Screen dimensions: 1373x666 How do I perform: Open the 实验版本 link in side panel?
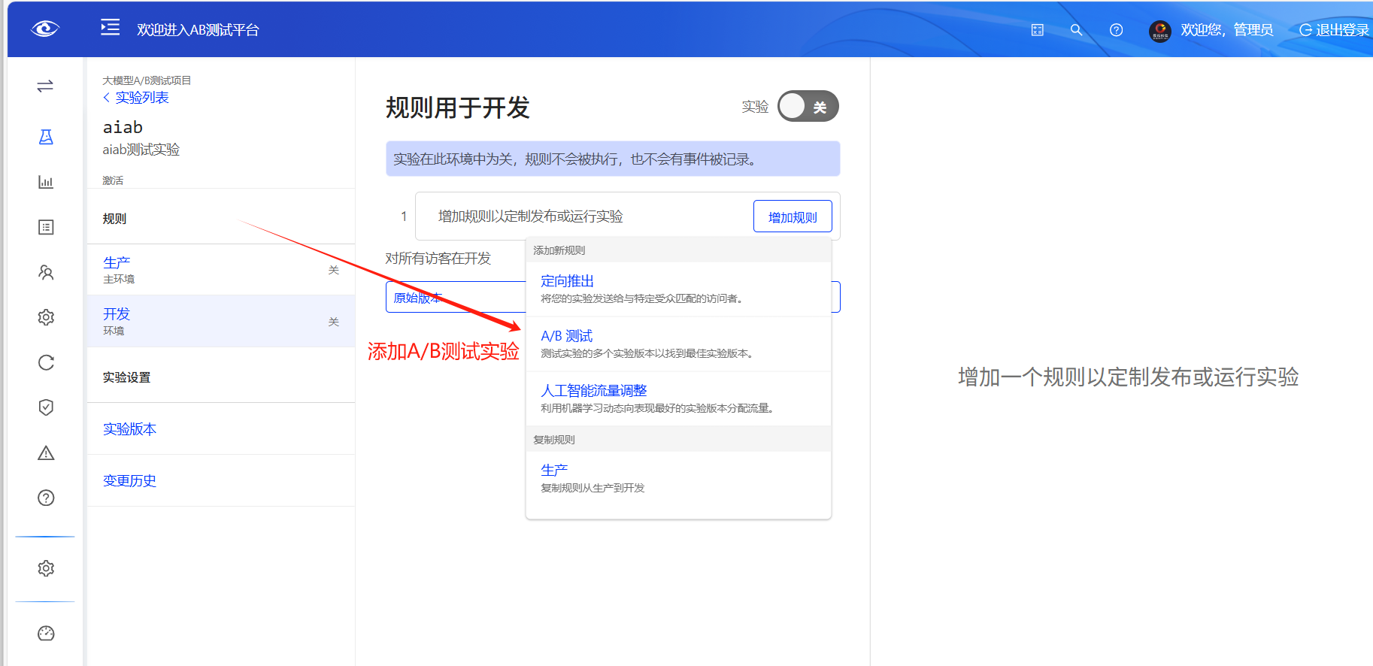(129, 429)
